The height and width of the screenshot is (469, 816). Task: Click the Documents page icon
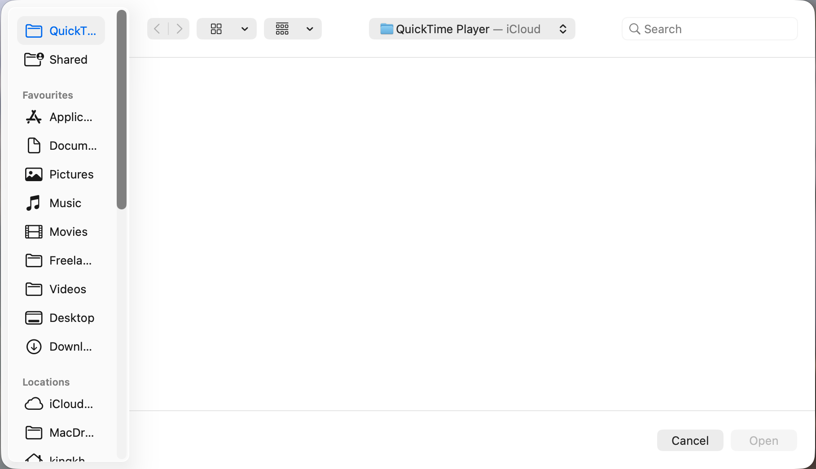[x=34, y=146]
